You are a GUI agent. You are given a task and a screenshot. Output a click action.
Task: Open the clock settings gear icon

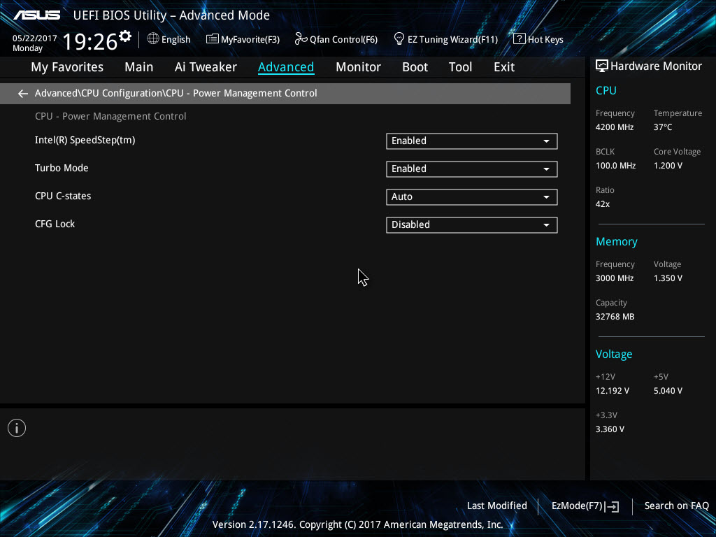(125, 36)
